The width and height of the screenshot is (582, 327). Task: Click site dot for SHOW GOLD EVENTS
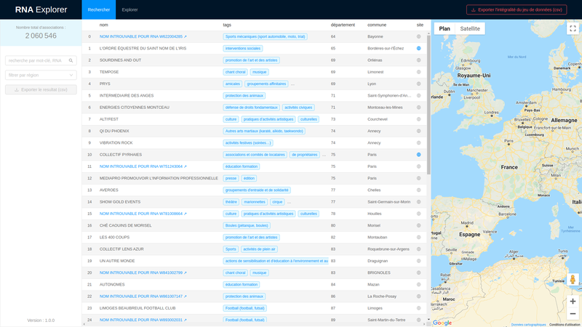[x=419, y=202]
